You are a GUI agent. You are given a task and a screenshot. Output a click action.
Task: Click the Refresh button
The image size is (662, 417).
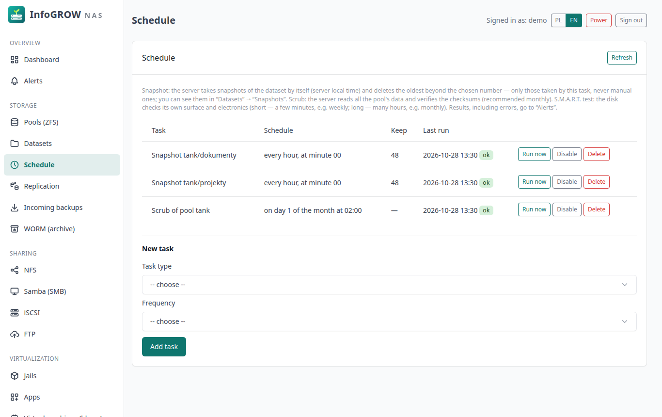pos(622,58)
